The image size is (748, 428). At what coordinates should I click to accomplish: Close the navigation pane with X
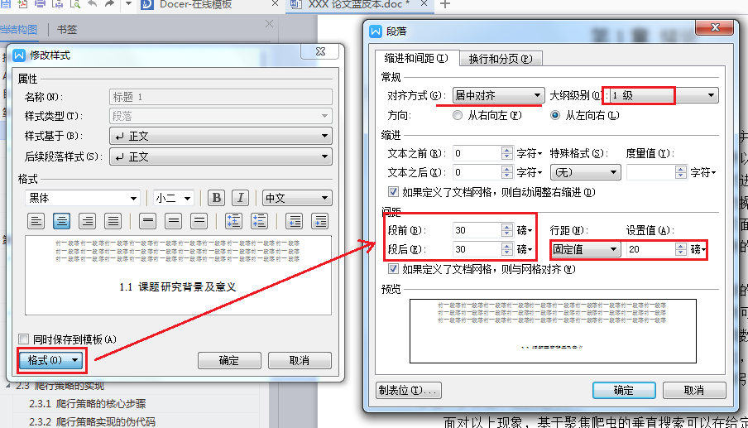click(x=270, y=24)
